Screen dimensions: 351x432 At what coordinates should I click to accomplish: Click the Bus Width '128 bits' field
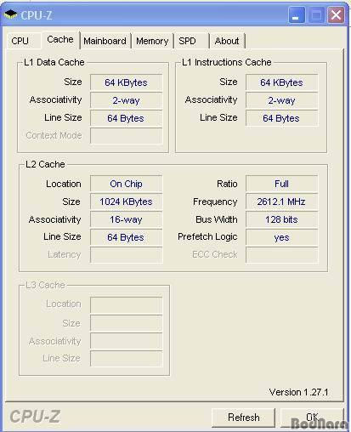point(281,219)
